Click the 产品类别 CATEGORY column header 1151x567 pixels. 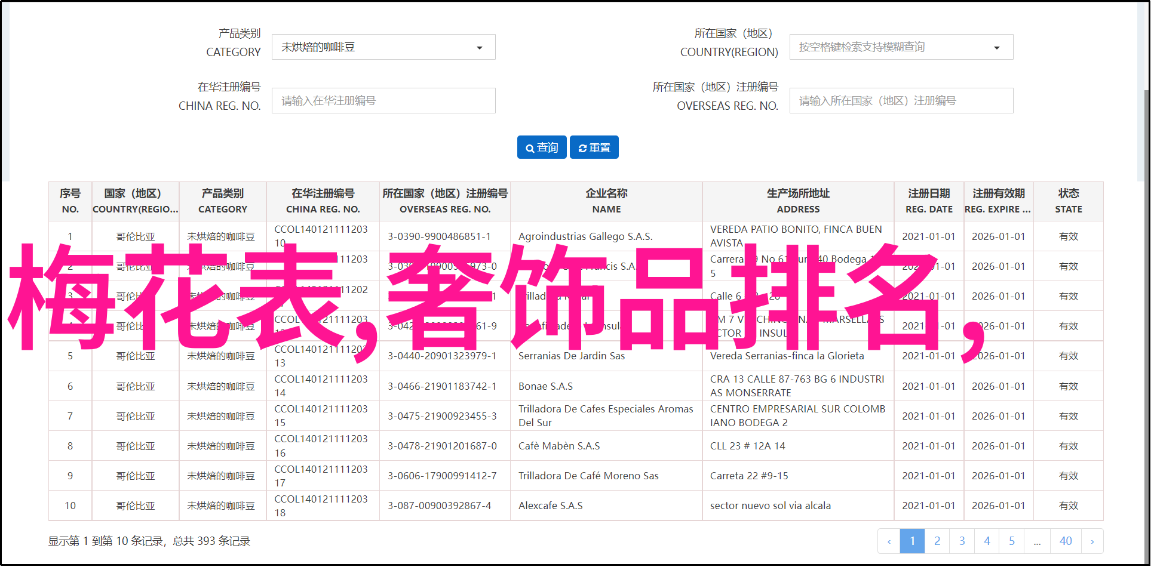point(223,201)
